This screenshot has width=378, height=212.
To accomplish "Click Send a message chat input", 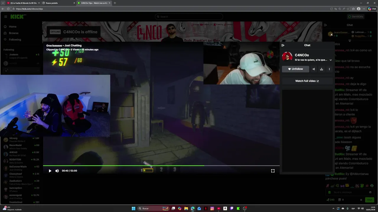I will 349,192.
